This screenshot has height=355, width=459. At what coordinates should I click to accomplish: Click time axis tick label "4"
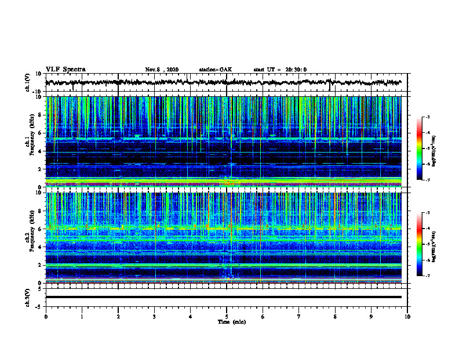(190, 317)
